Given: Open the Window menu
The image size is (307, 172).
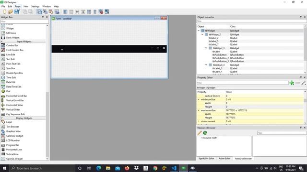Looking at the screenshot, I should click(47, 6).
